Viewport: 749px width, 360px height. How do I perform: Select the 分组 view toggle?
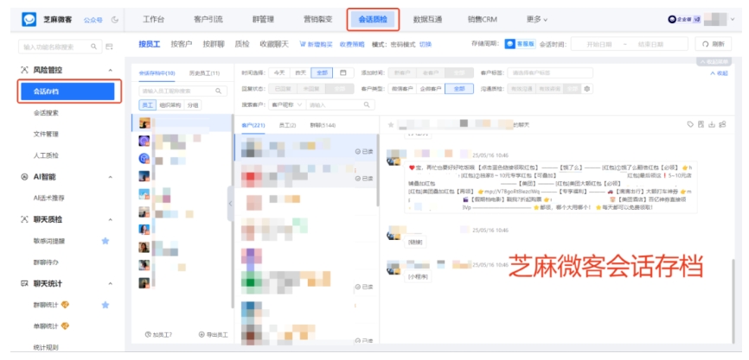tap(193, 105)
